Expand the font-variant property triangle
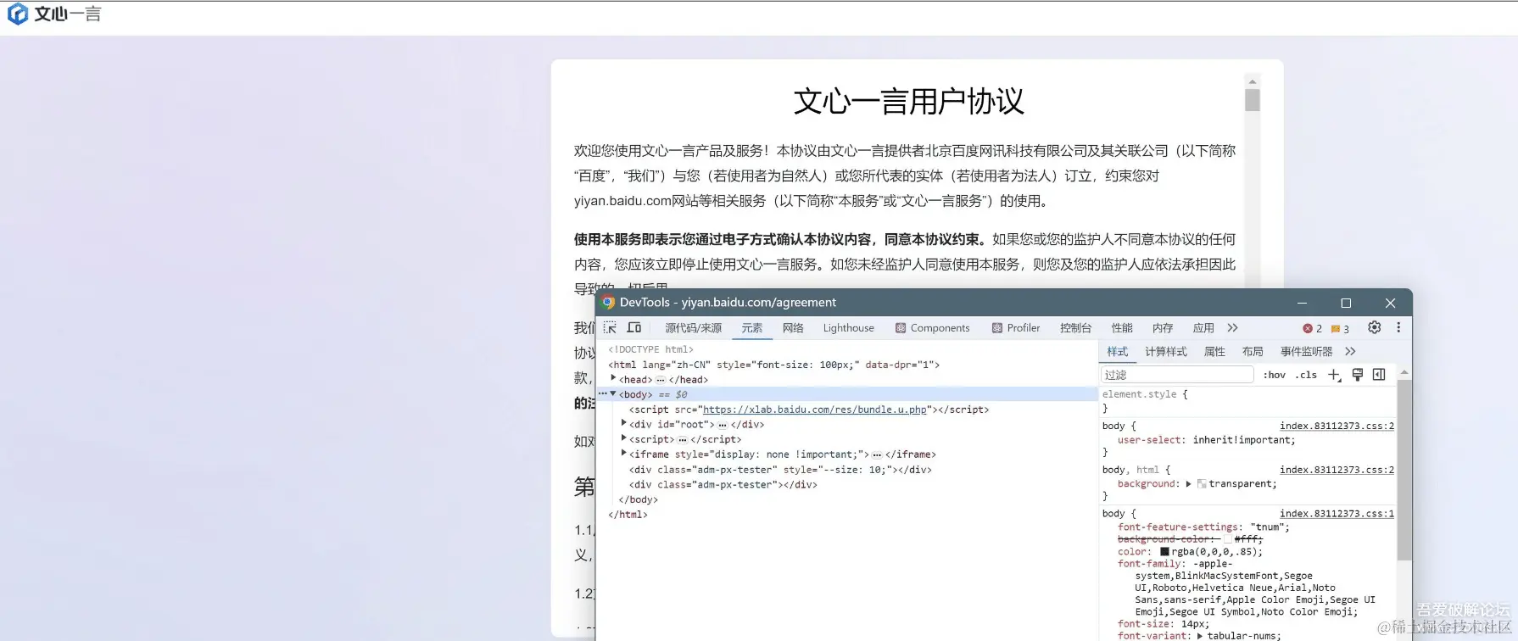The image size is (1518, 641). click(x=1200, y=635)
